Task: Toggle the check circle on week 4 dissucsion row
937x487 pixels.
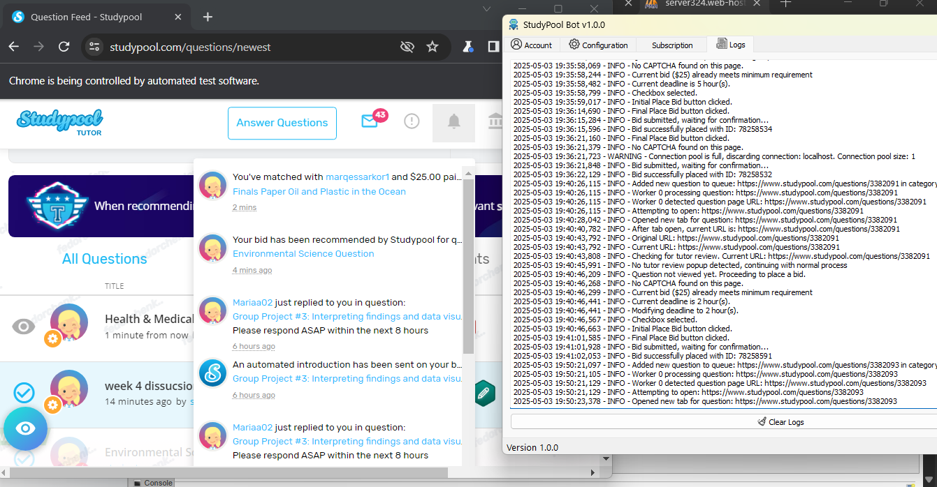Action: (24, 393)
